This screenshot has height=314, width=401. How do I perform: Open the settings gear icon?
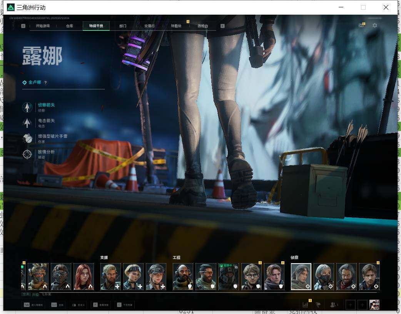point(375,25)
